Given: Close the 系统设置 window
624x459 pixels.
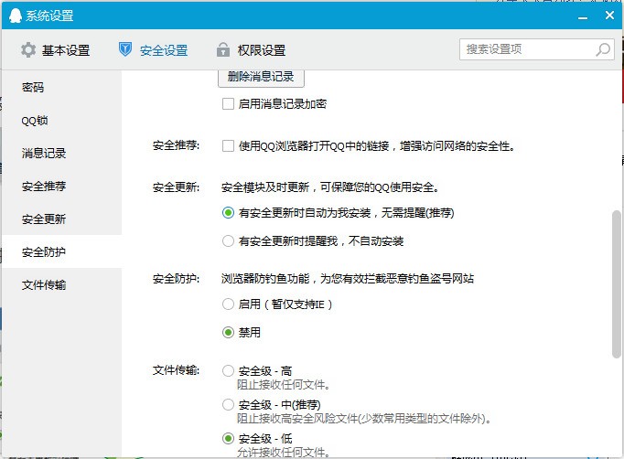Looking at the screenshot, I should point(609,16).
